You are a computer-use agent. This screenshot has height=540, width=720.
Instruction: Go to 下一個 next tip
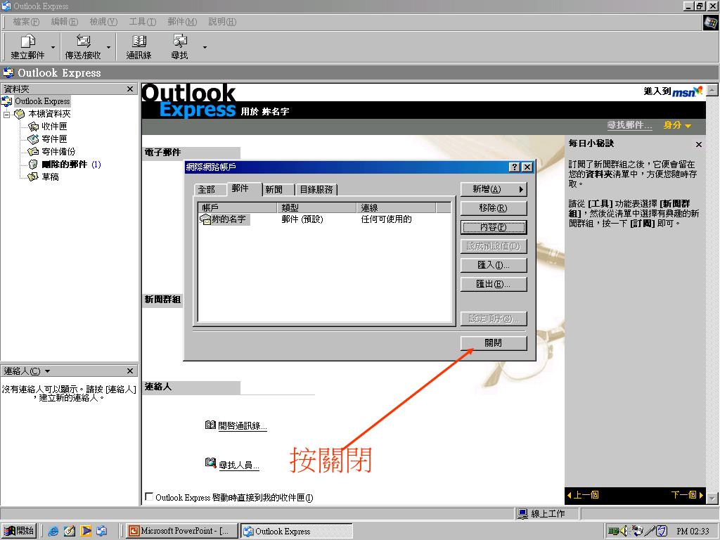pyautogui.click(x=687, y=495)
